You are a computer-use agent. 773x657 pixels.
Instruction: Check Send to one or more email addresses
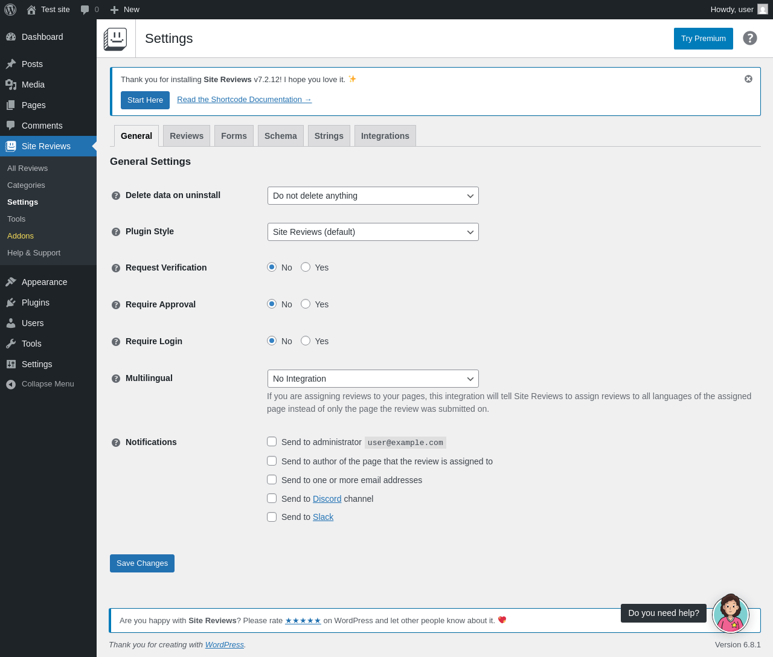272,479
